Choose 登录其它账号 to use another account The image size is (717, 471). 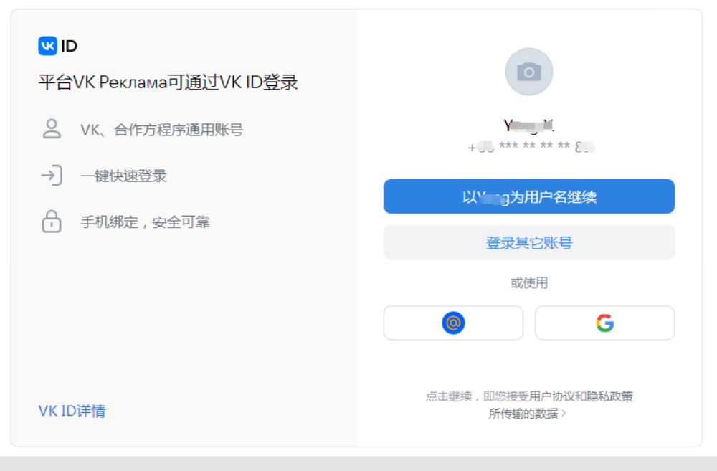(529, 243)
